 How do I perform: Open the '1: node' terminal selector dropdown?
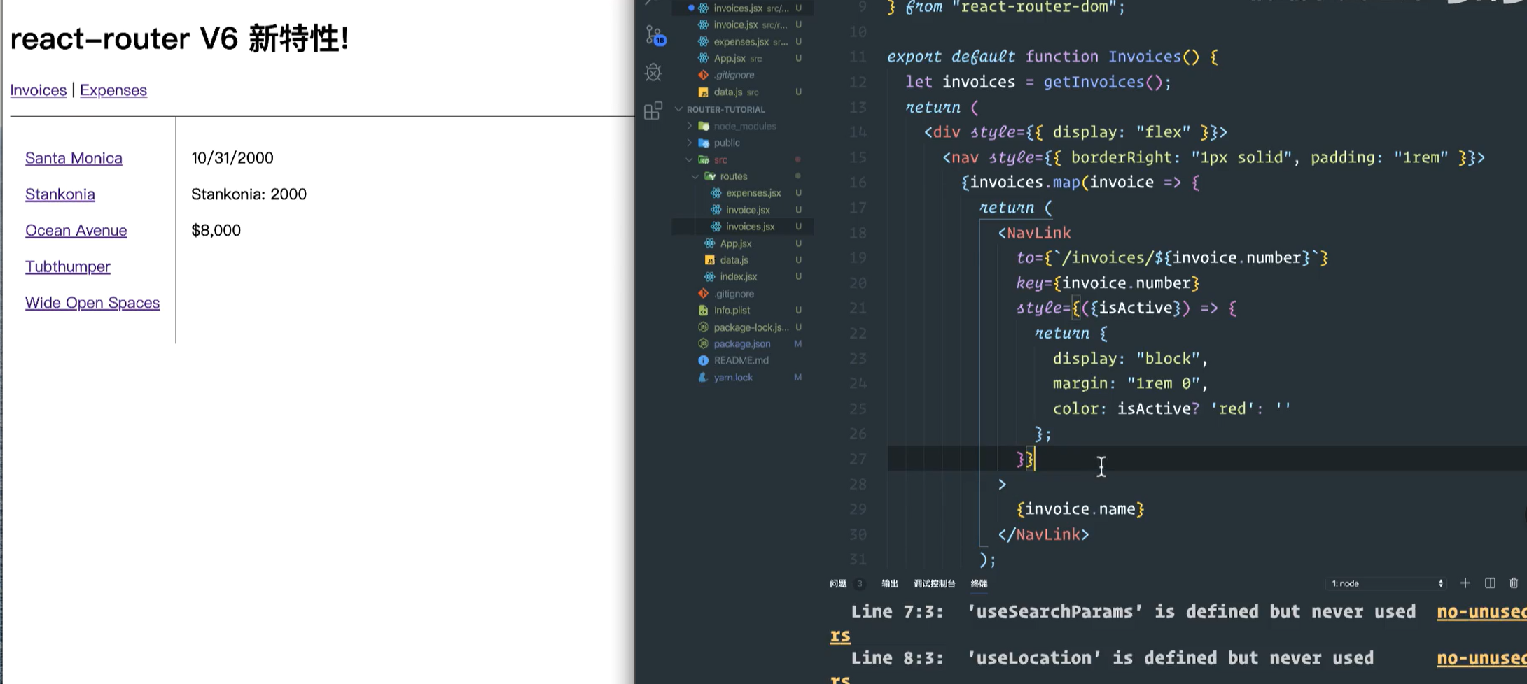click(1386, 583)
